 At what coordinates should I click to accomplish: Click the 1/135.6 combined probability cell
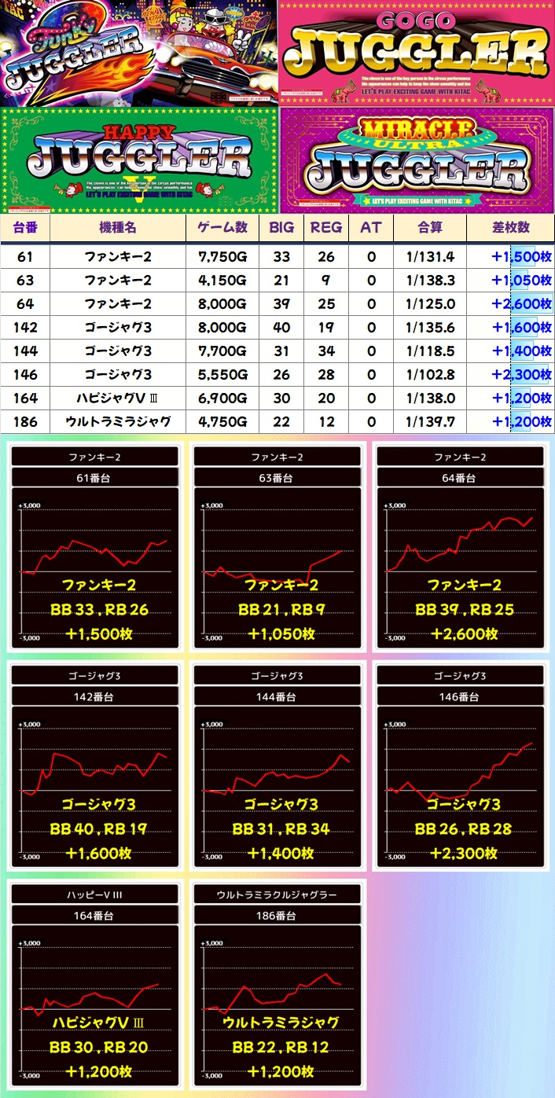coord(430,327)
